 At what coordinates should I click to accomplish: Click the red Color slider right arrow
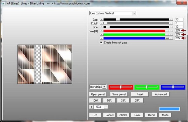pyautogui.click(x=171, y=31)
